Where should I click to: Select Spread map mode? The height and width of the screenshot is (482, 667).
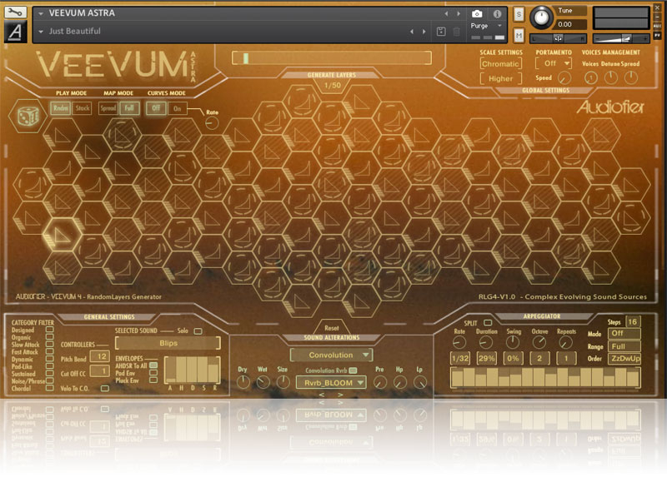click(x=108, y=108)
